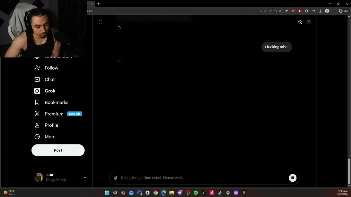Open a new browser tab

tap(98, 4)
